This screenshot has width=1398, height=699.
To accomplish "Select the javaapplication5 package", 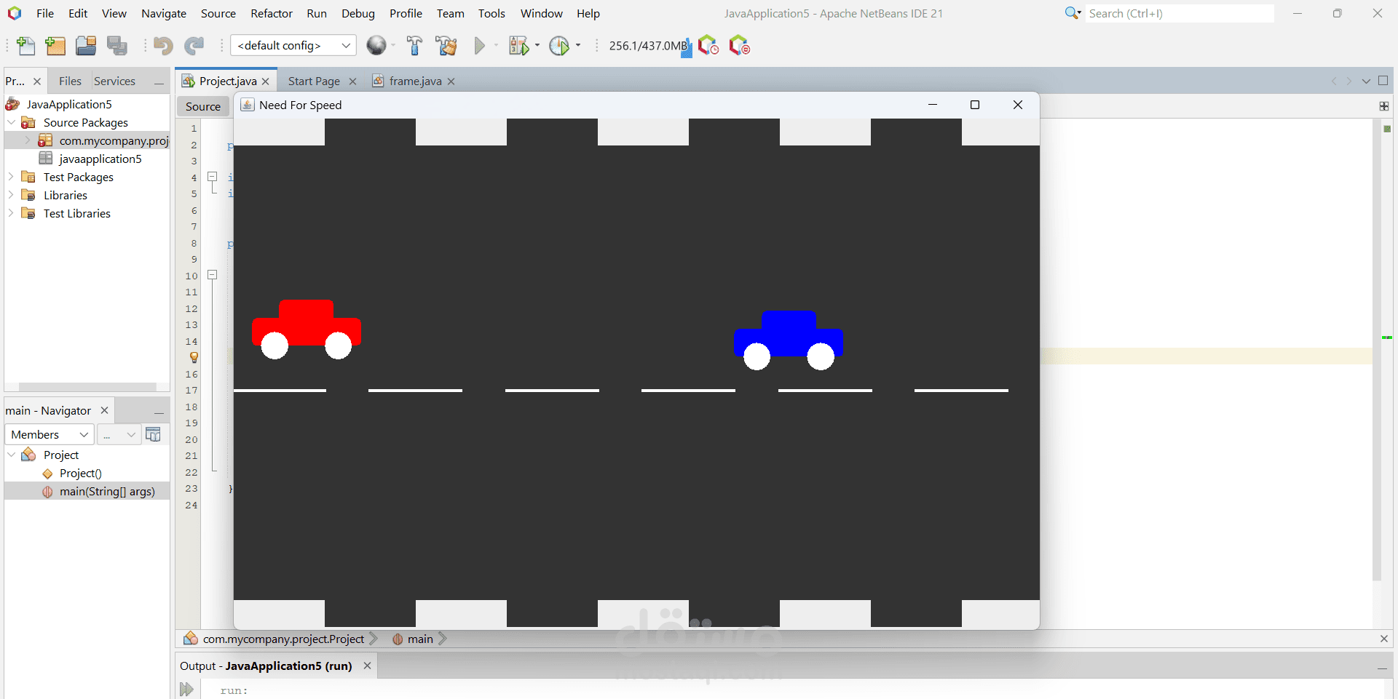I will pyautogui.click(x=100, y=159).
